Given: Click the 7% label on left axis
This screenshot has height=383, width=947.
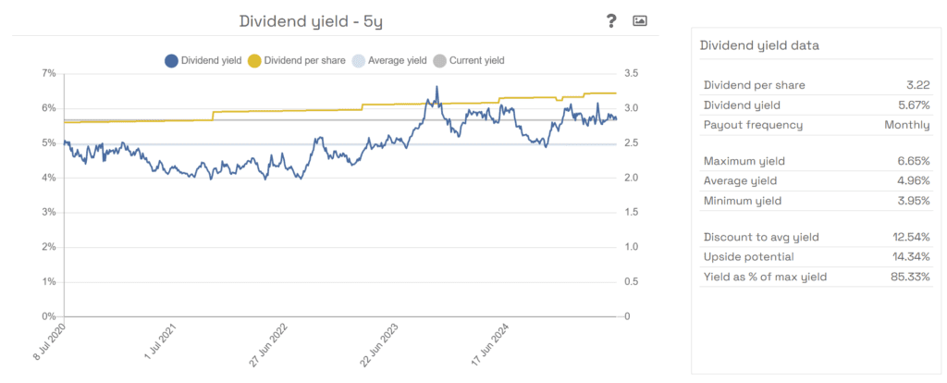Looking at the screenshot, I should (x=49, y=73).
